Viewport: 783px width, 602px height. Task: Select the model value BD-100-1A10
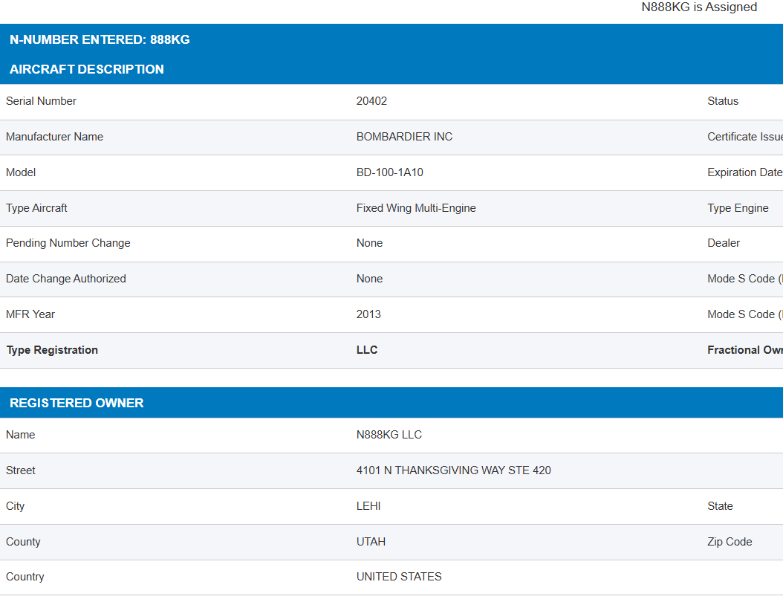coord(390,172)
